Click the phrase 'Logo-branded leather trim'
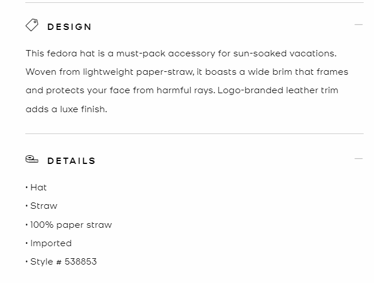Viewport: 374px width, 283px height. tap(277, 91)
